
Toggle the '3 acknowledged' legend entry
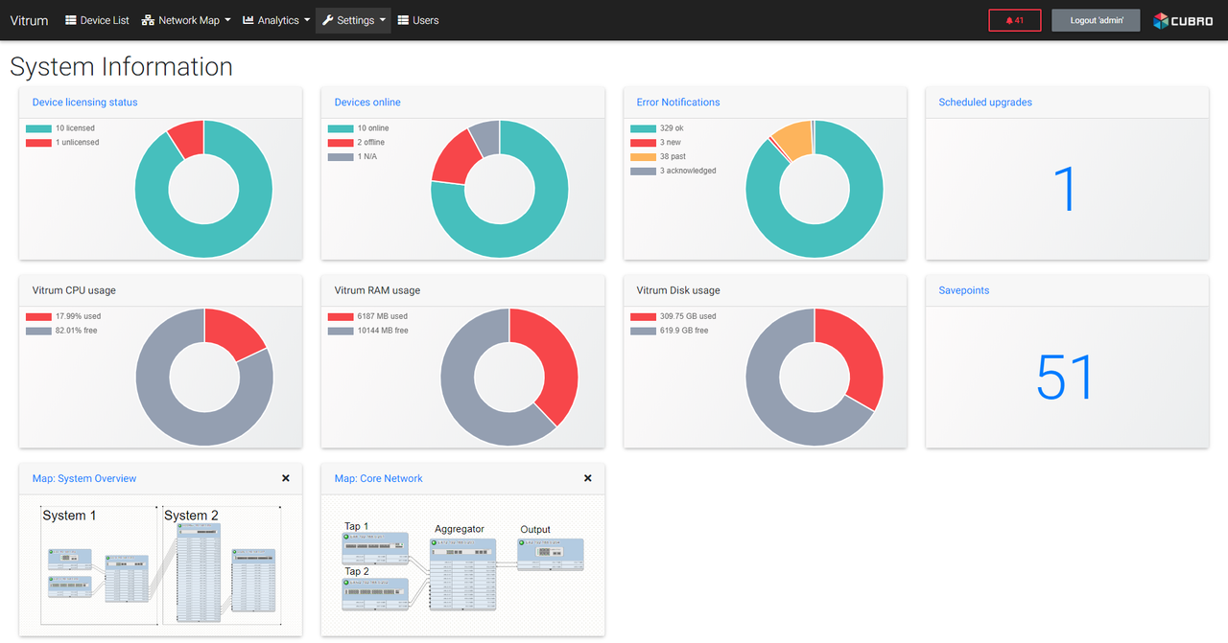(673, 172)
